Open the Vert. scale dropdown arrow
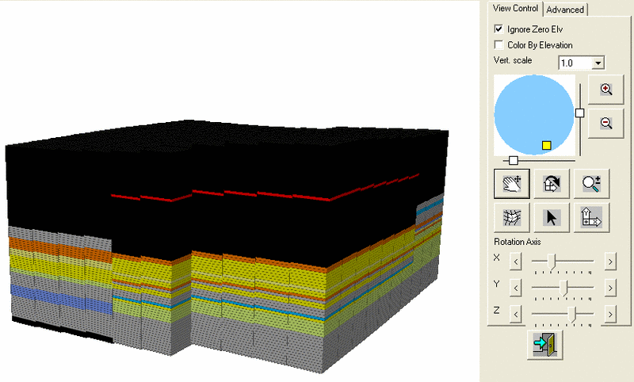Image resolution: width=634 pixels, height=382 pixels. [x=598, y=63]
